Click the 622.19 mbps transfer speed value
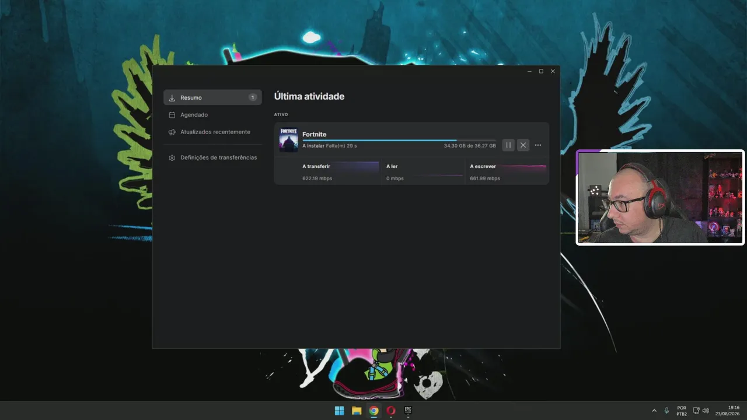 (x=317, y=178)
